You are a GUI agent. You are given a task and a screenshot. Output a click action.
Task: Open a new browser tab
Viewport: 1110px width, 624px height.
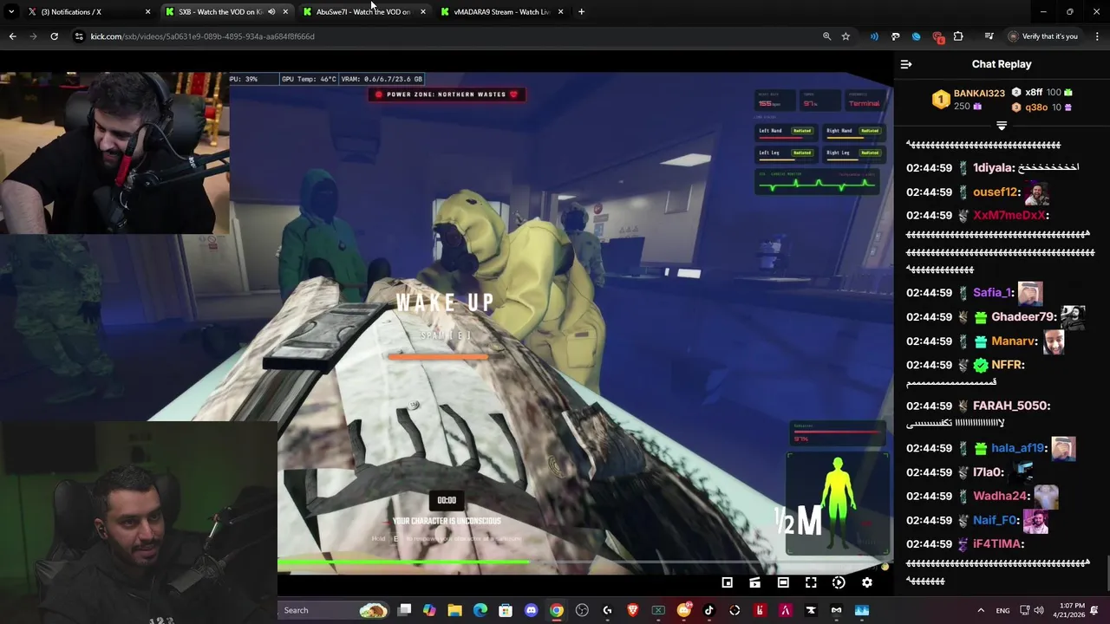[x=581, y=12]
